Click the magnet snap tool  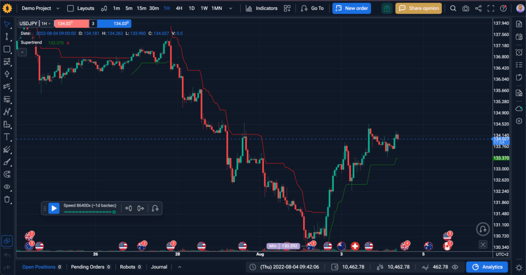coord(7,174)
